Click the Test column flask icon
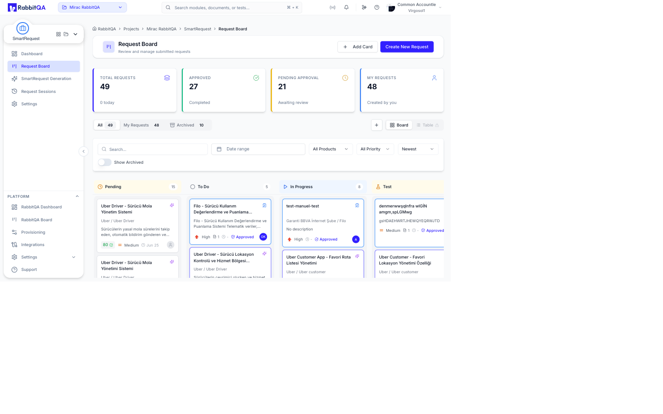Viewport: 663px width, 414px height. 378,187
